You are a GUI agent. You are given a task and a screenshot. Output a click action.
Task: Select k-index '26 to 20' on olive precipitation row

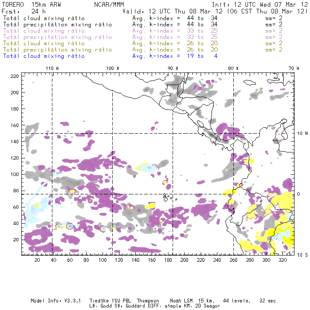202,49
